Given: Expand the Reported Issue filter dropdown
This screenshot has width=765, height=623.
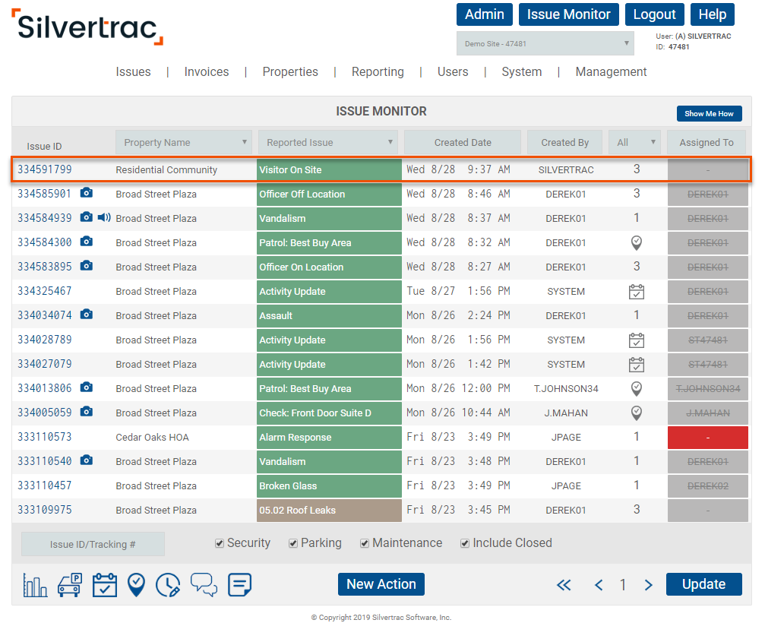Looking at the screenshot, I should pyautogui.click(x=328, y=143).
